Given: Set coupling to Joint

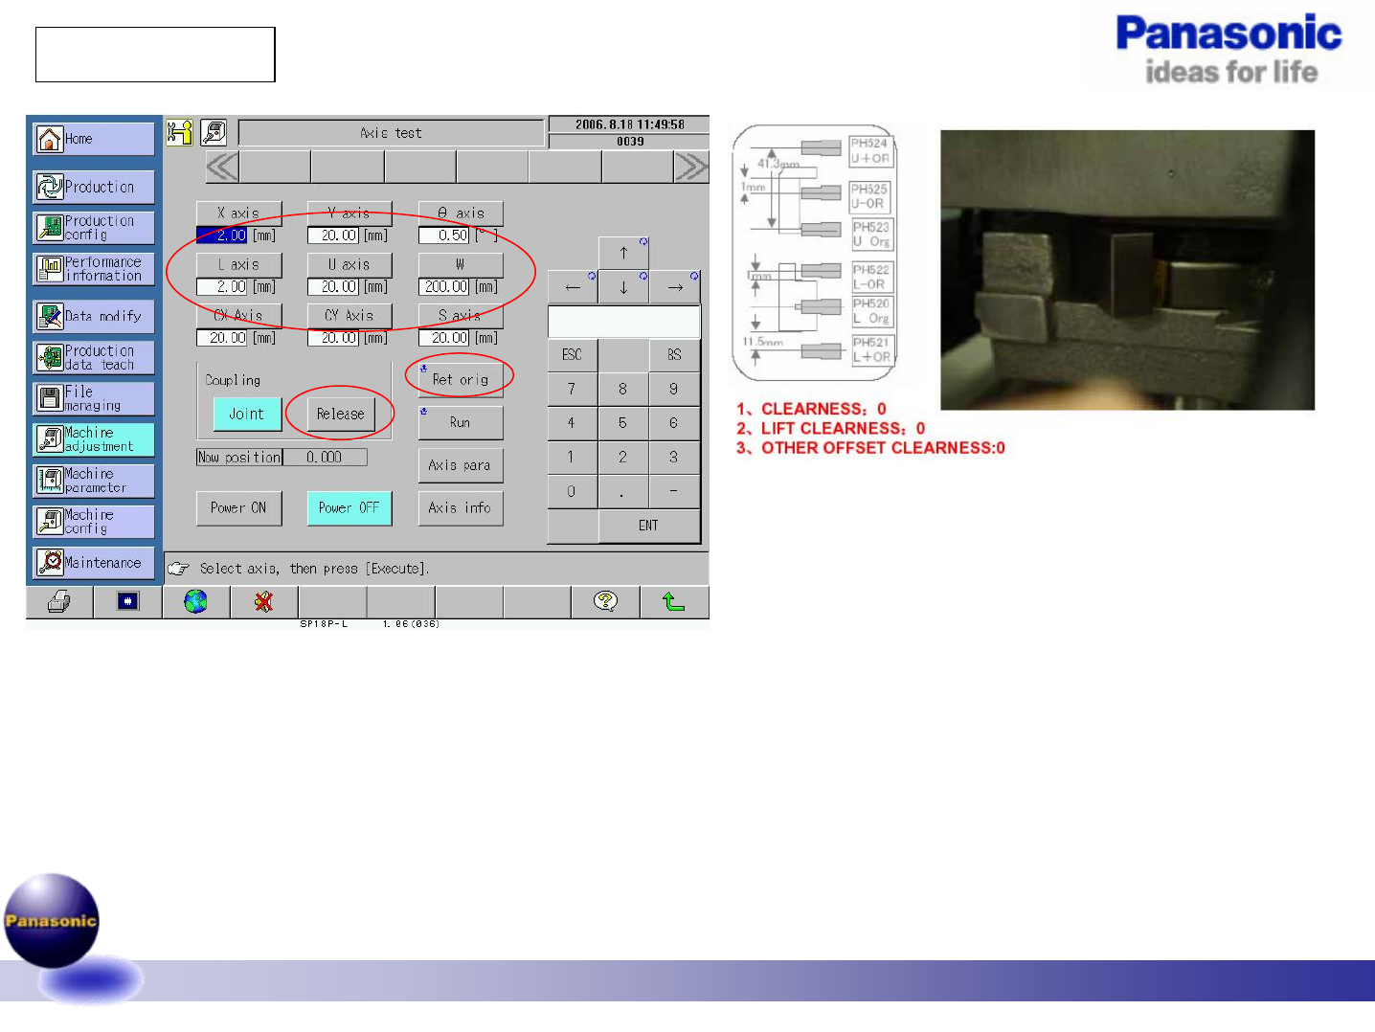Looking at the screenshot, I should [247, 414].
